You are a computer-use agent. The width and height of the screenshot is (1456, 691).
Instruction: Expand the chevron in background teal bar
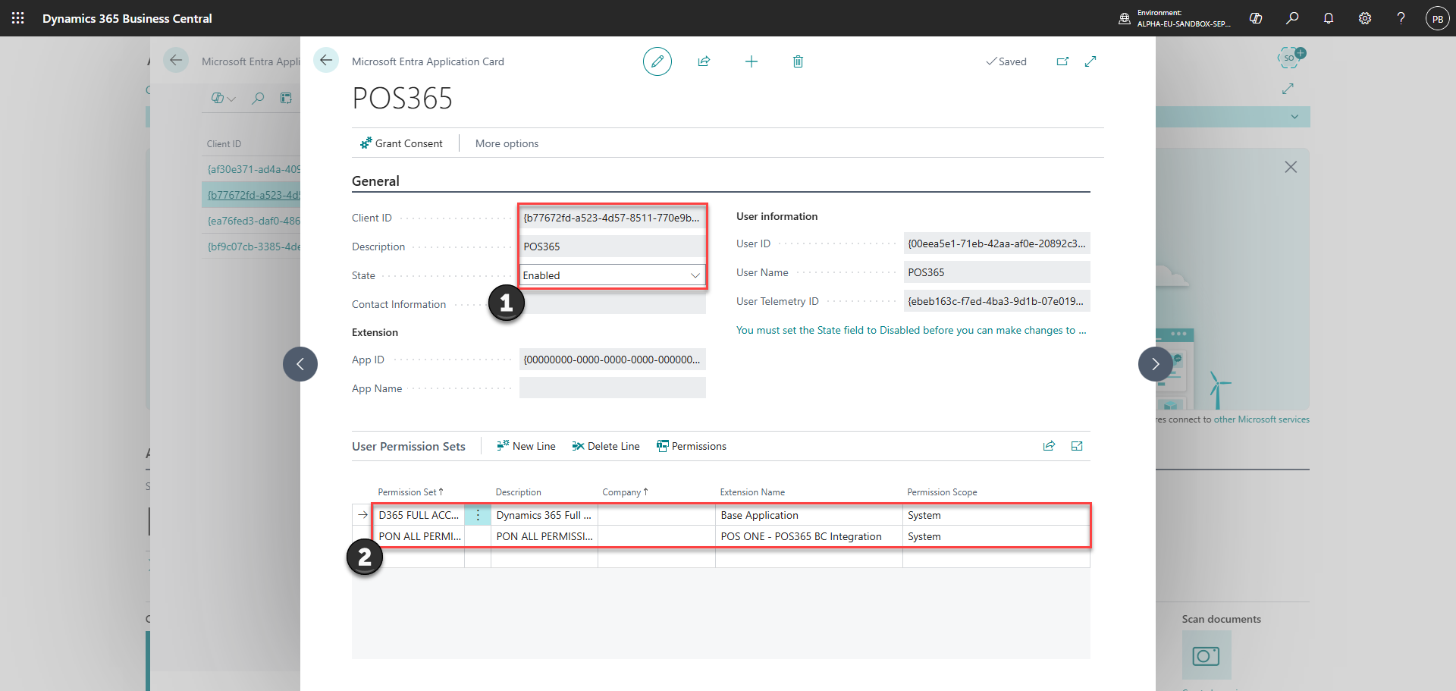(1294, 117)
